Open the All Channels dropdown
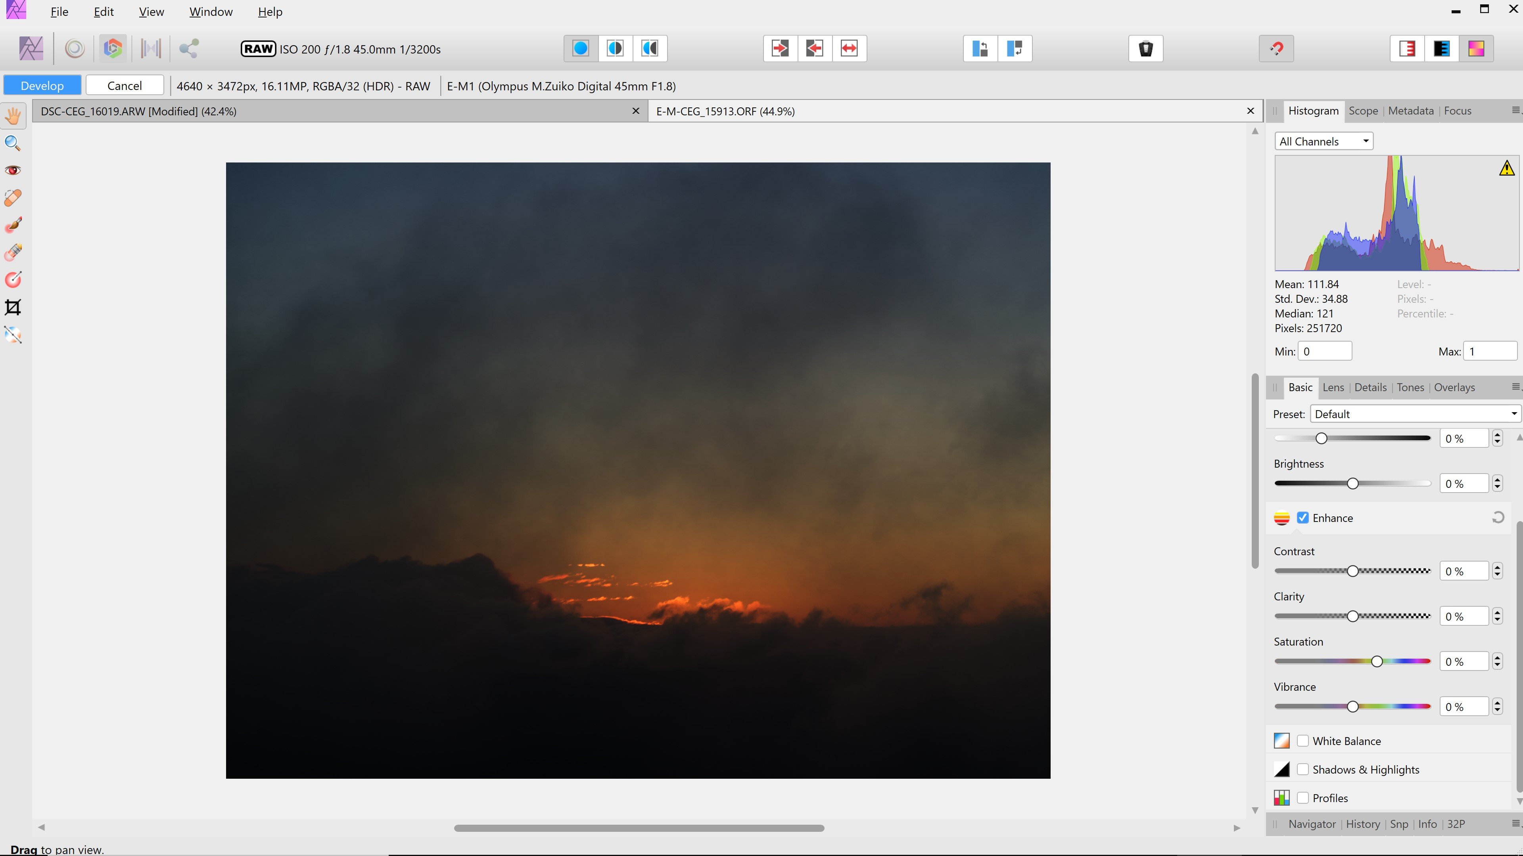This screenshot has width=1523, height=856. coord(1324,141)
